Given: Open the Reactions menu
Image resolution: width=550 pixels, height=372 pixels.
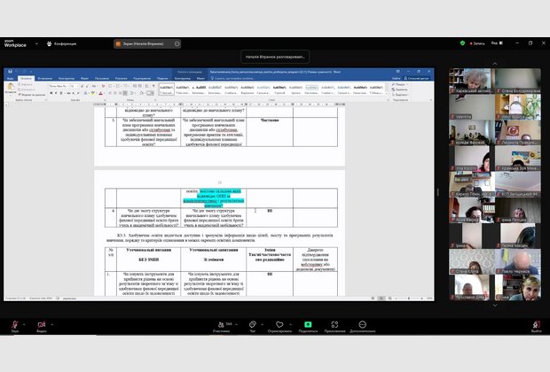Looking at the screenshot, I should pos(279,325).
